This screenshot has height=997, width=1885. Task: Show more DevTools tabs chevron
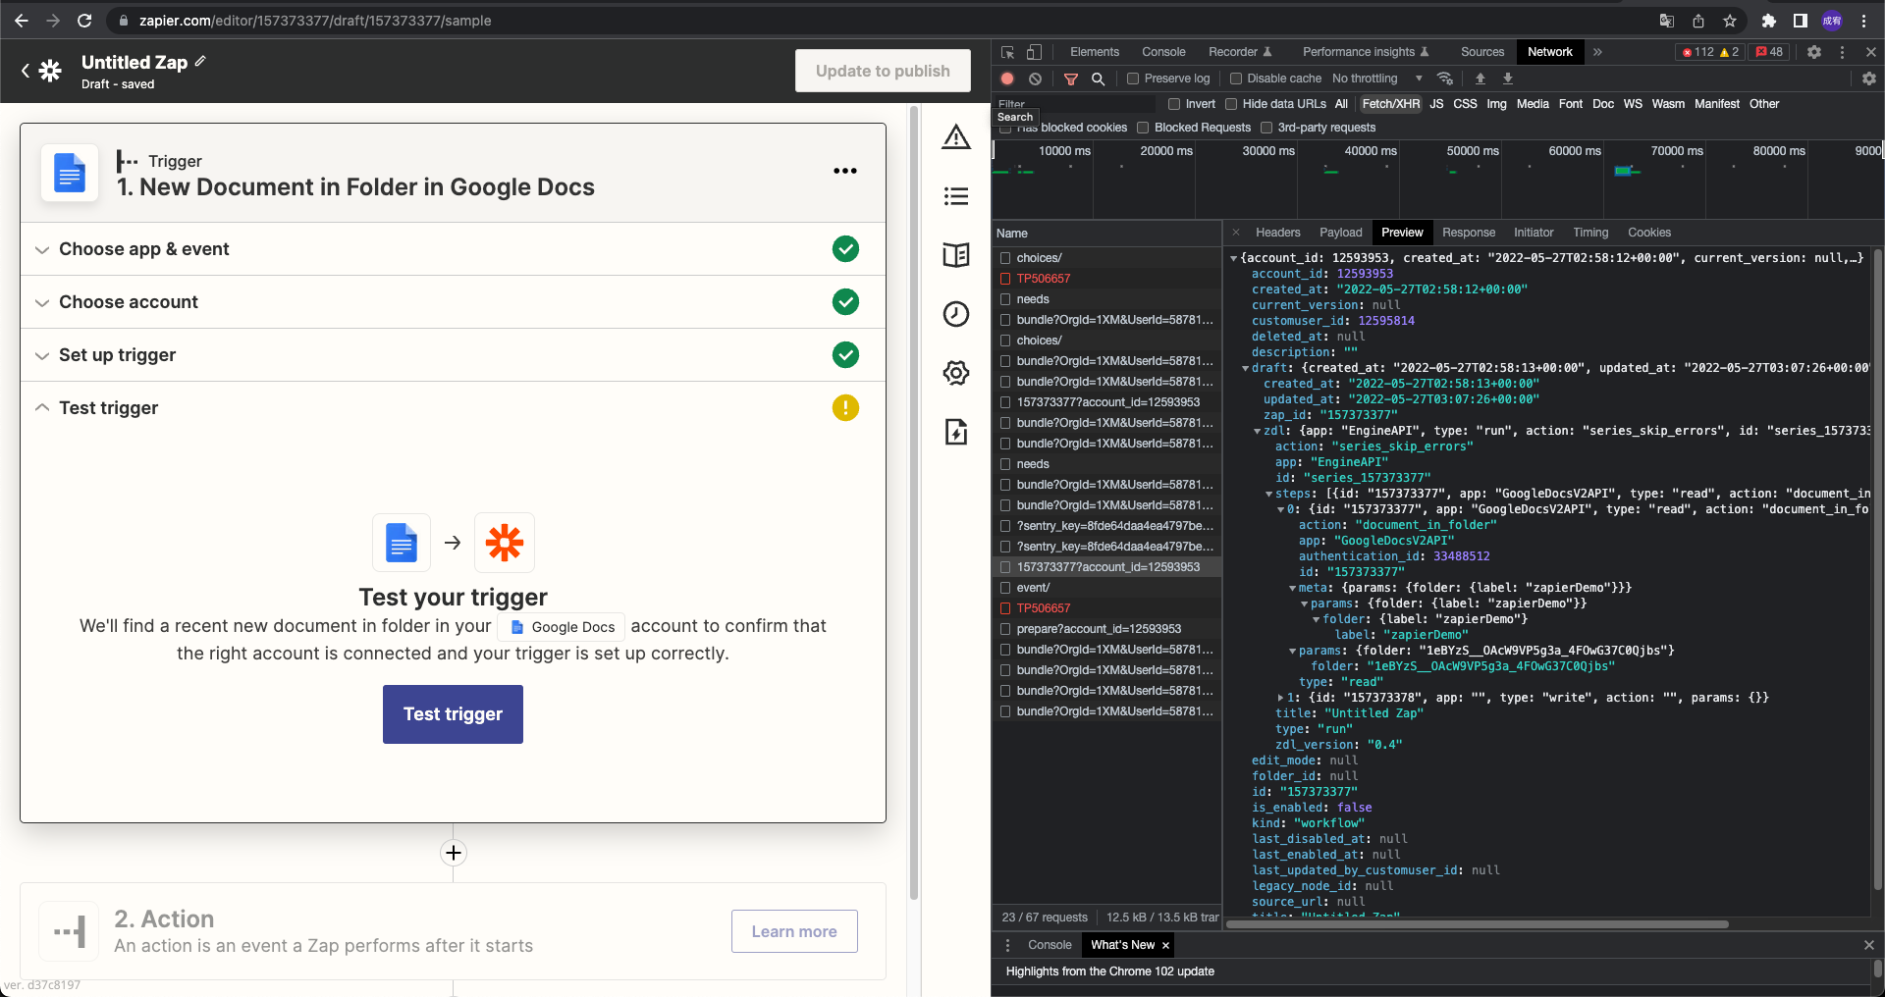[1597, 52]
